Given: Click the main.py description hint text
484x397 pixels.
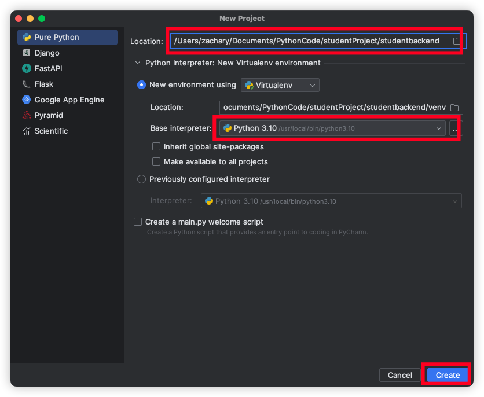Looking at the screenshot, I should tap(258, 232).
